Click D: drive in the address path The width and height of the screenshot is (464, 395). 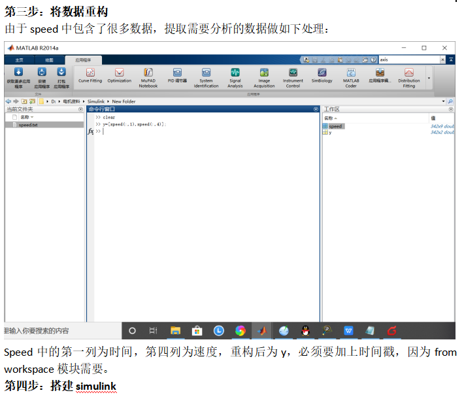pos(54,101)
